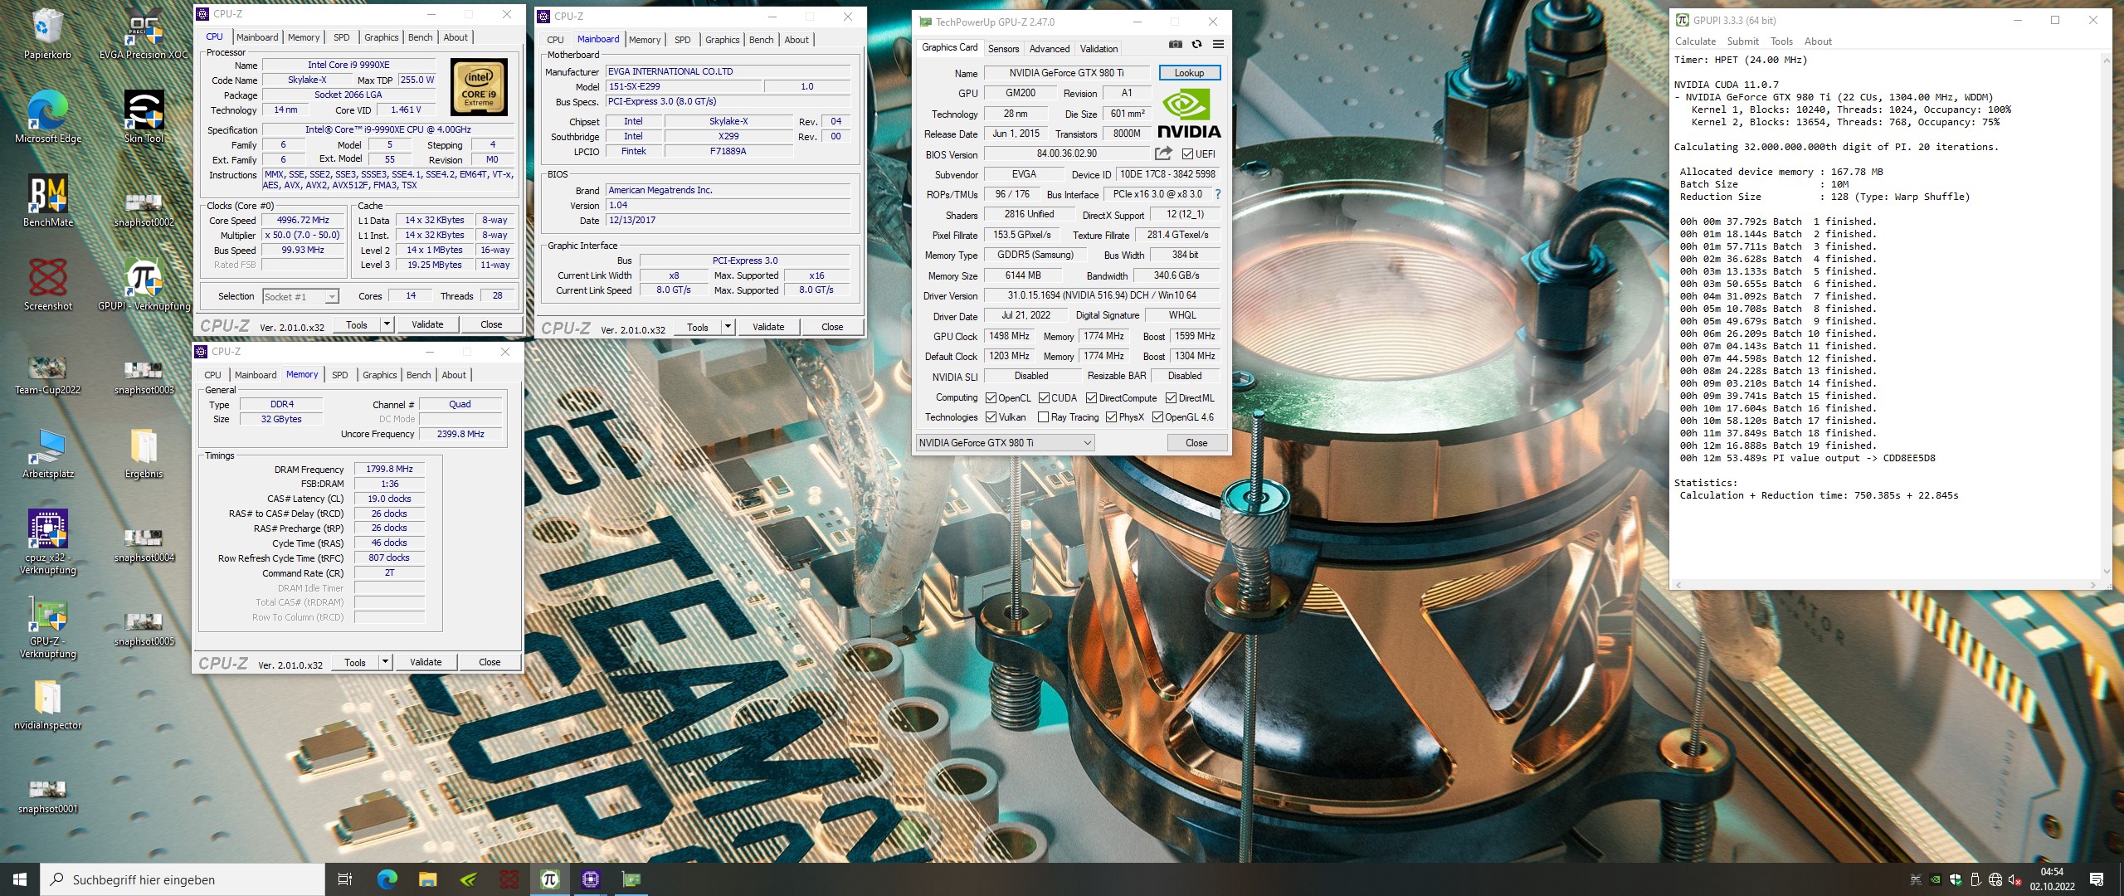The image size is (2124, 896).
Task: Click the GPUPI pi icon in taskbar
Action: (549, 879)
